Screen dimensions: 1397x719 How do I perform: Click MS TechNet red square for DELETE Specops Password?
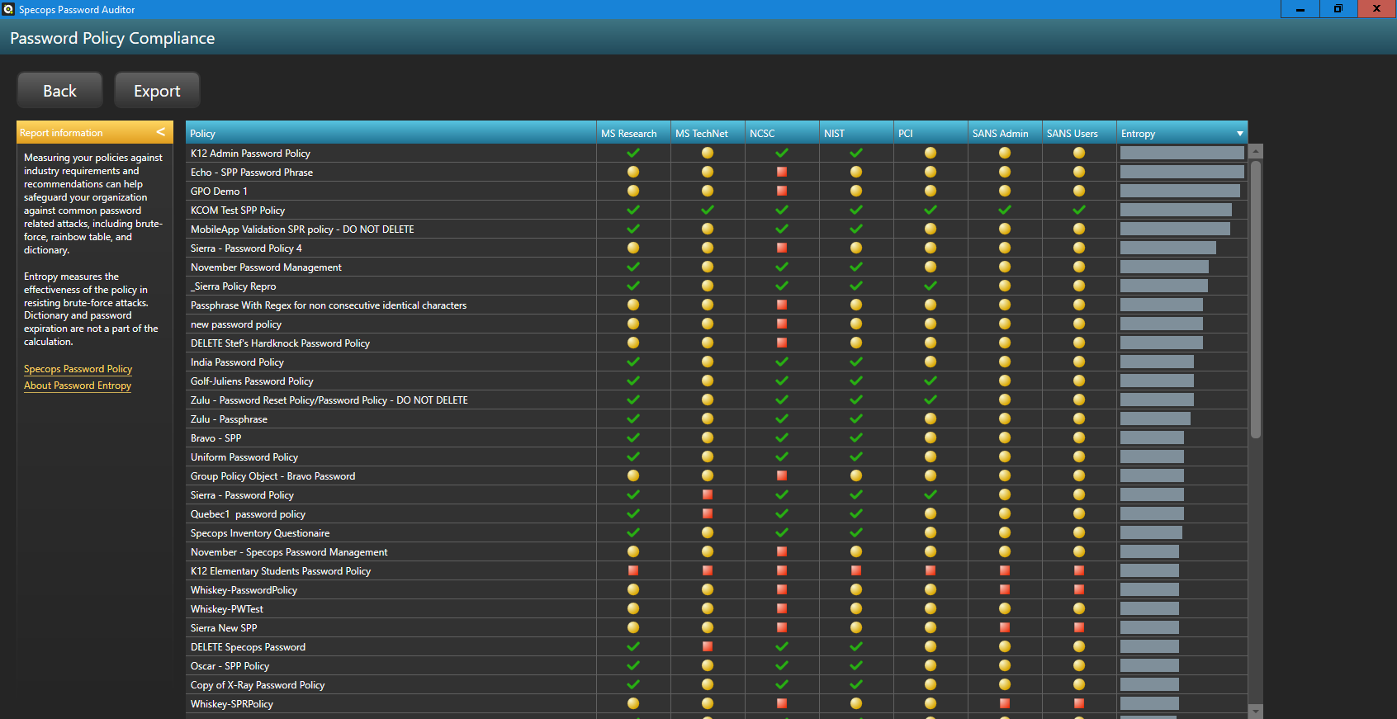[708, 646]
